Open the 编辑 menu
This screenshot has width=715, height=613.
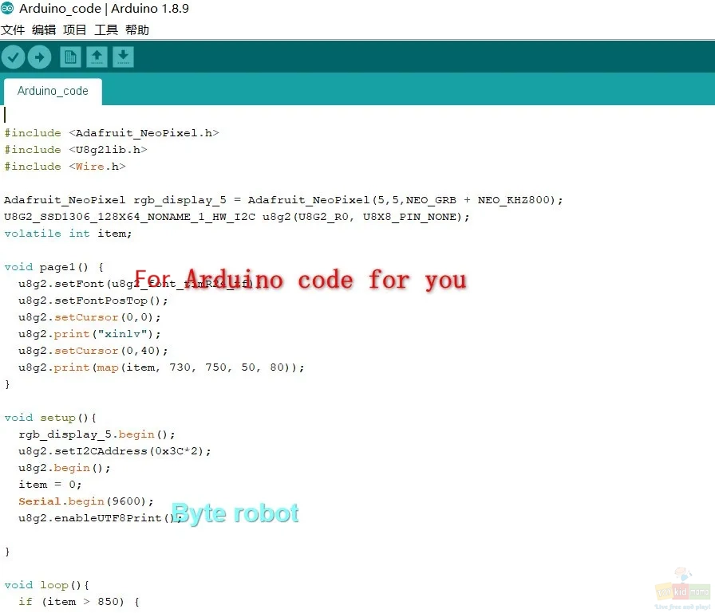(x=44, y=30)
